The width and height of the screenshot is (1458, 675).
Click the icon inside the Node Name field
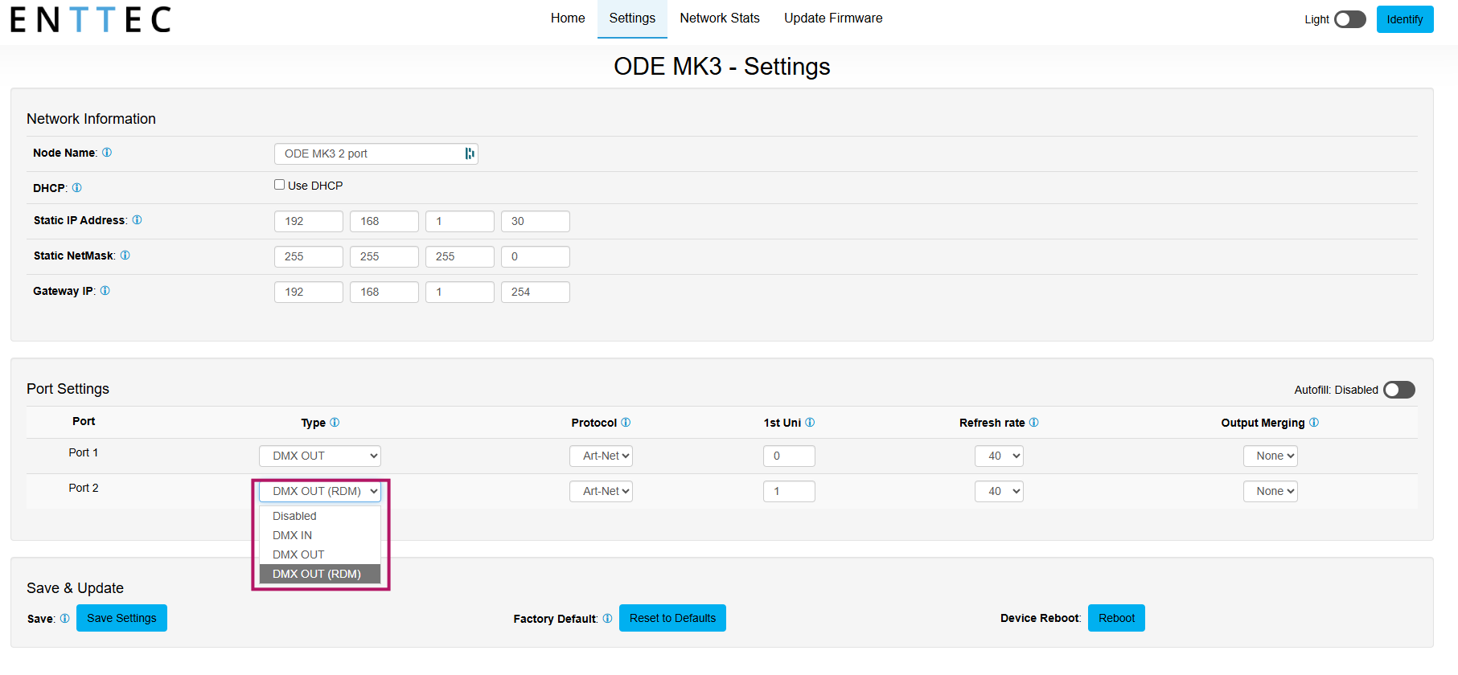pos(470,153)
